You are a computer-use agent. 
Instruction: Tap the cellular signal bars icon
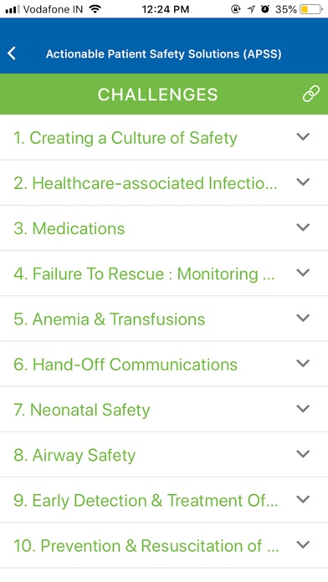pos(13,10)
